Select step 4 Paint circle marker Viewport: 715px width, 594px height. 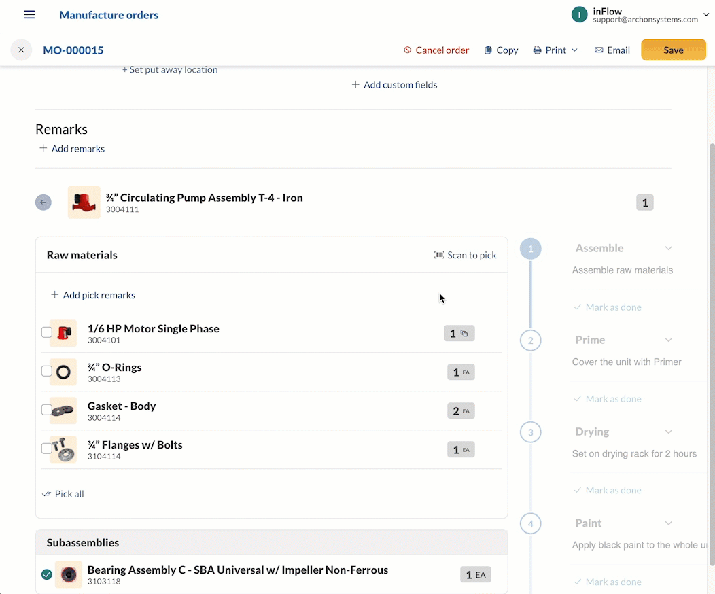[530, 524]
